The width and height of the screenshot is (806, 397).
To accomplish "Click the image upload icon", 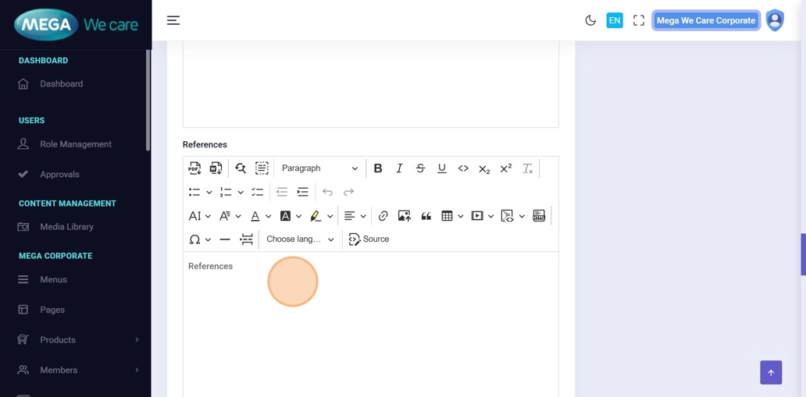I will [x=404, y=216].
